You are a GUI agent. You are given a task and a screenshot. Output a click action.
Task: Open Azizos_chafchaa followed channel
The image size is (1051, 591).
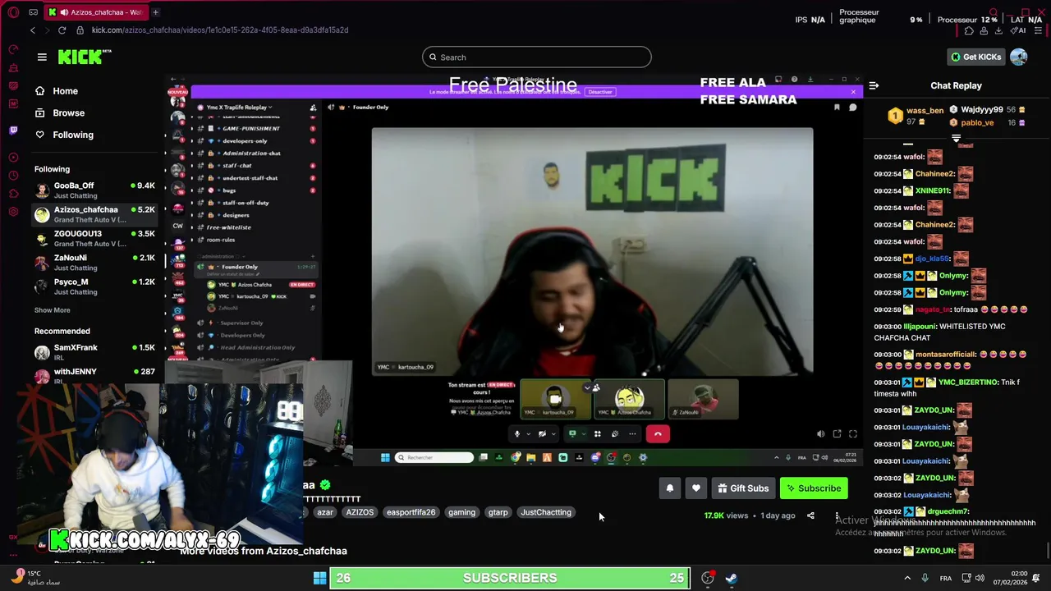click(x=94, y=214)
